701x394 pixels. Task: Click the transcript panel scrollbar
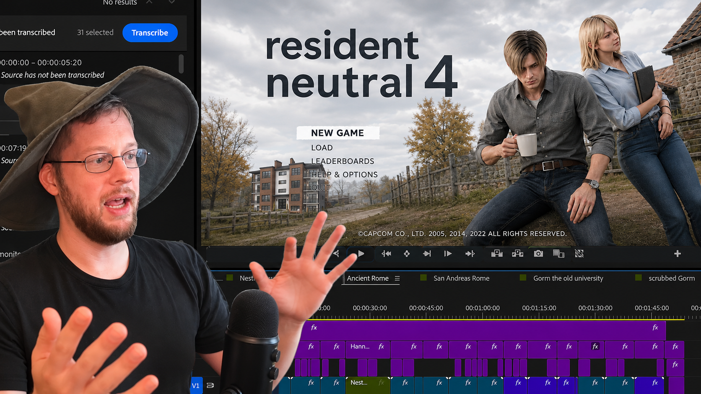click(x=181, y=64)
